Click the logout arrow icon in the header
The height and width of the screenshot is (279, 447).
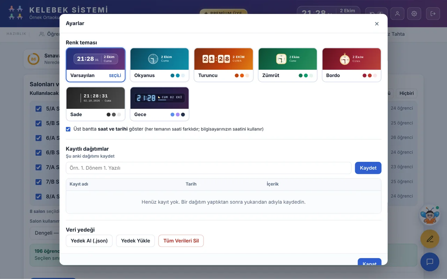point(433,14)
